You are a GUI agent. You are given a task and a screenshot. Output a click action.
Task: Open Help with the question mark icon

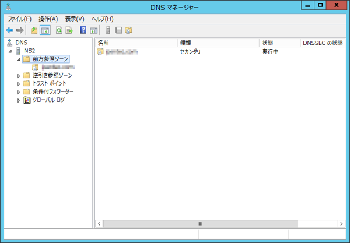coord(83,30)
